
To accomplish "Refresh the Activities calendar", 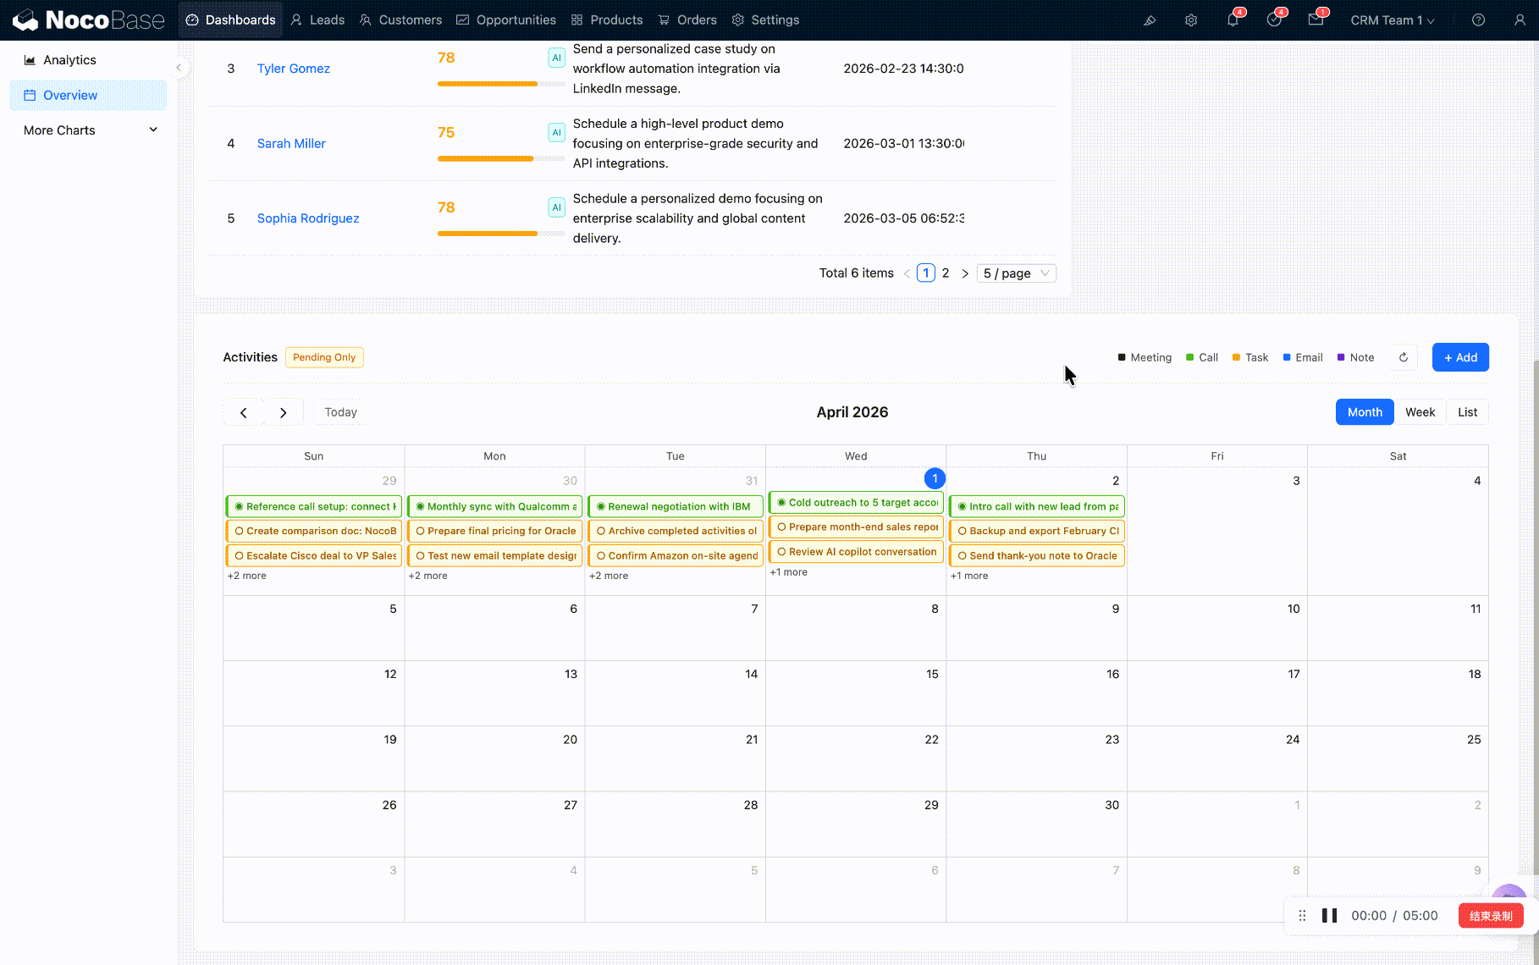I will (x=1404, y=357).
